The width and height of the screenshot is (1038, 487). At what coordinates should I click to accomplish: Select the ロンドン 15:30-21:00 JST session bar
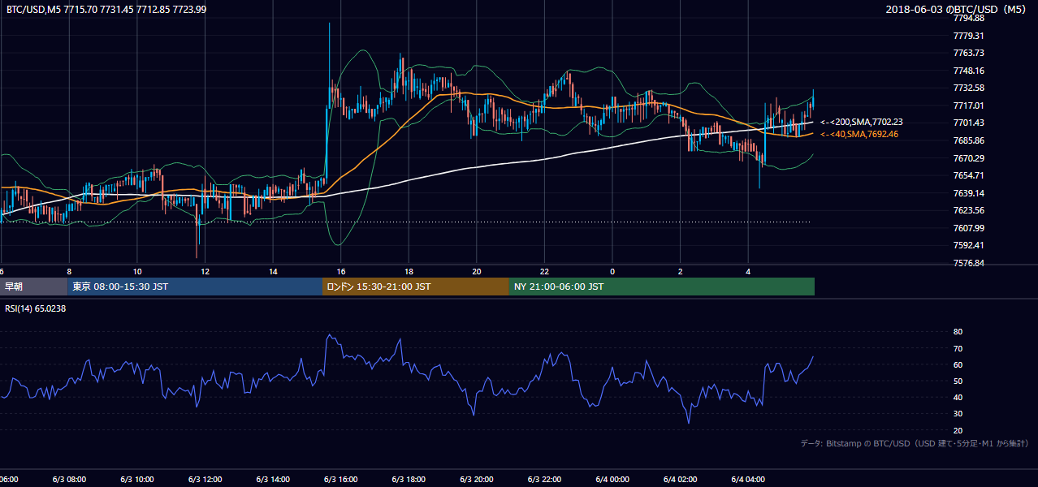(x=416, y=287)
